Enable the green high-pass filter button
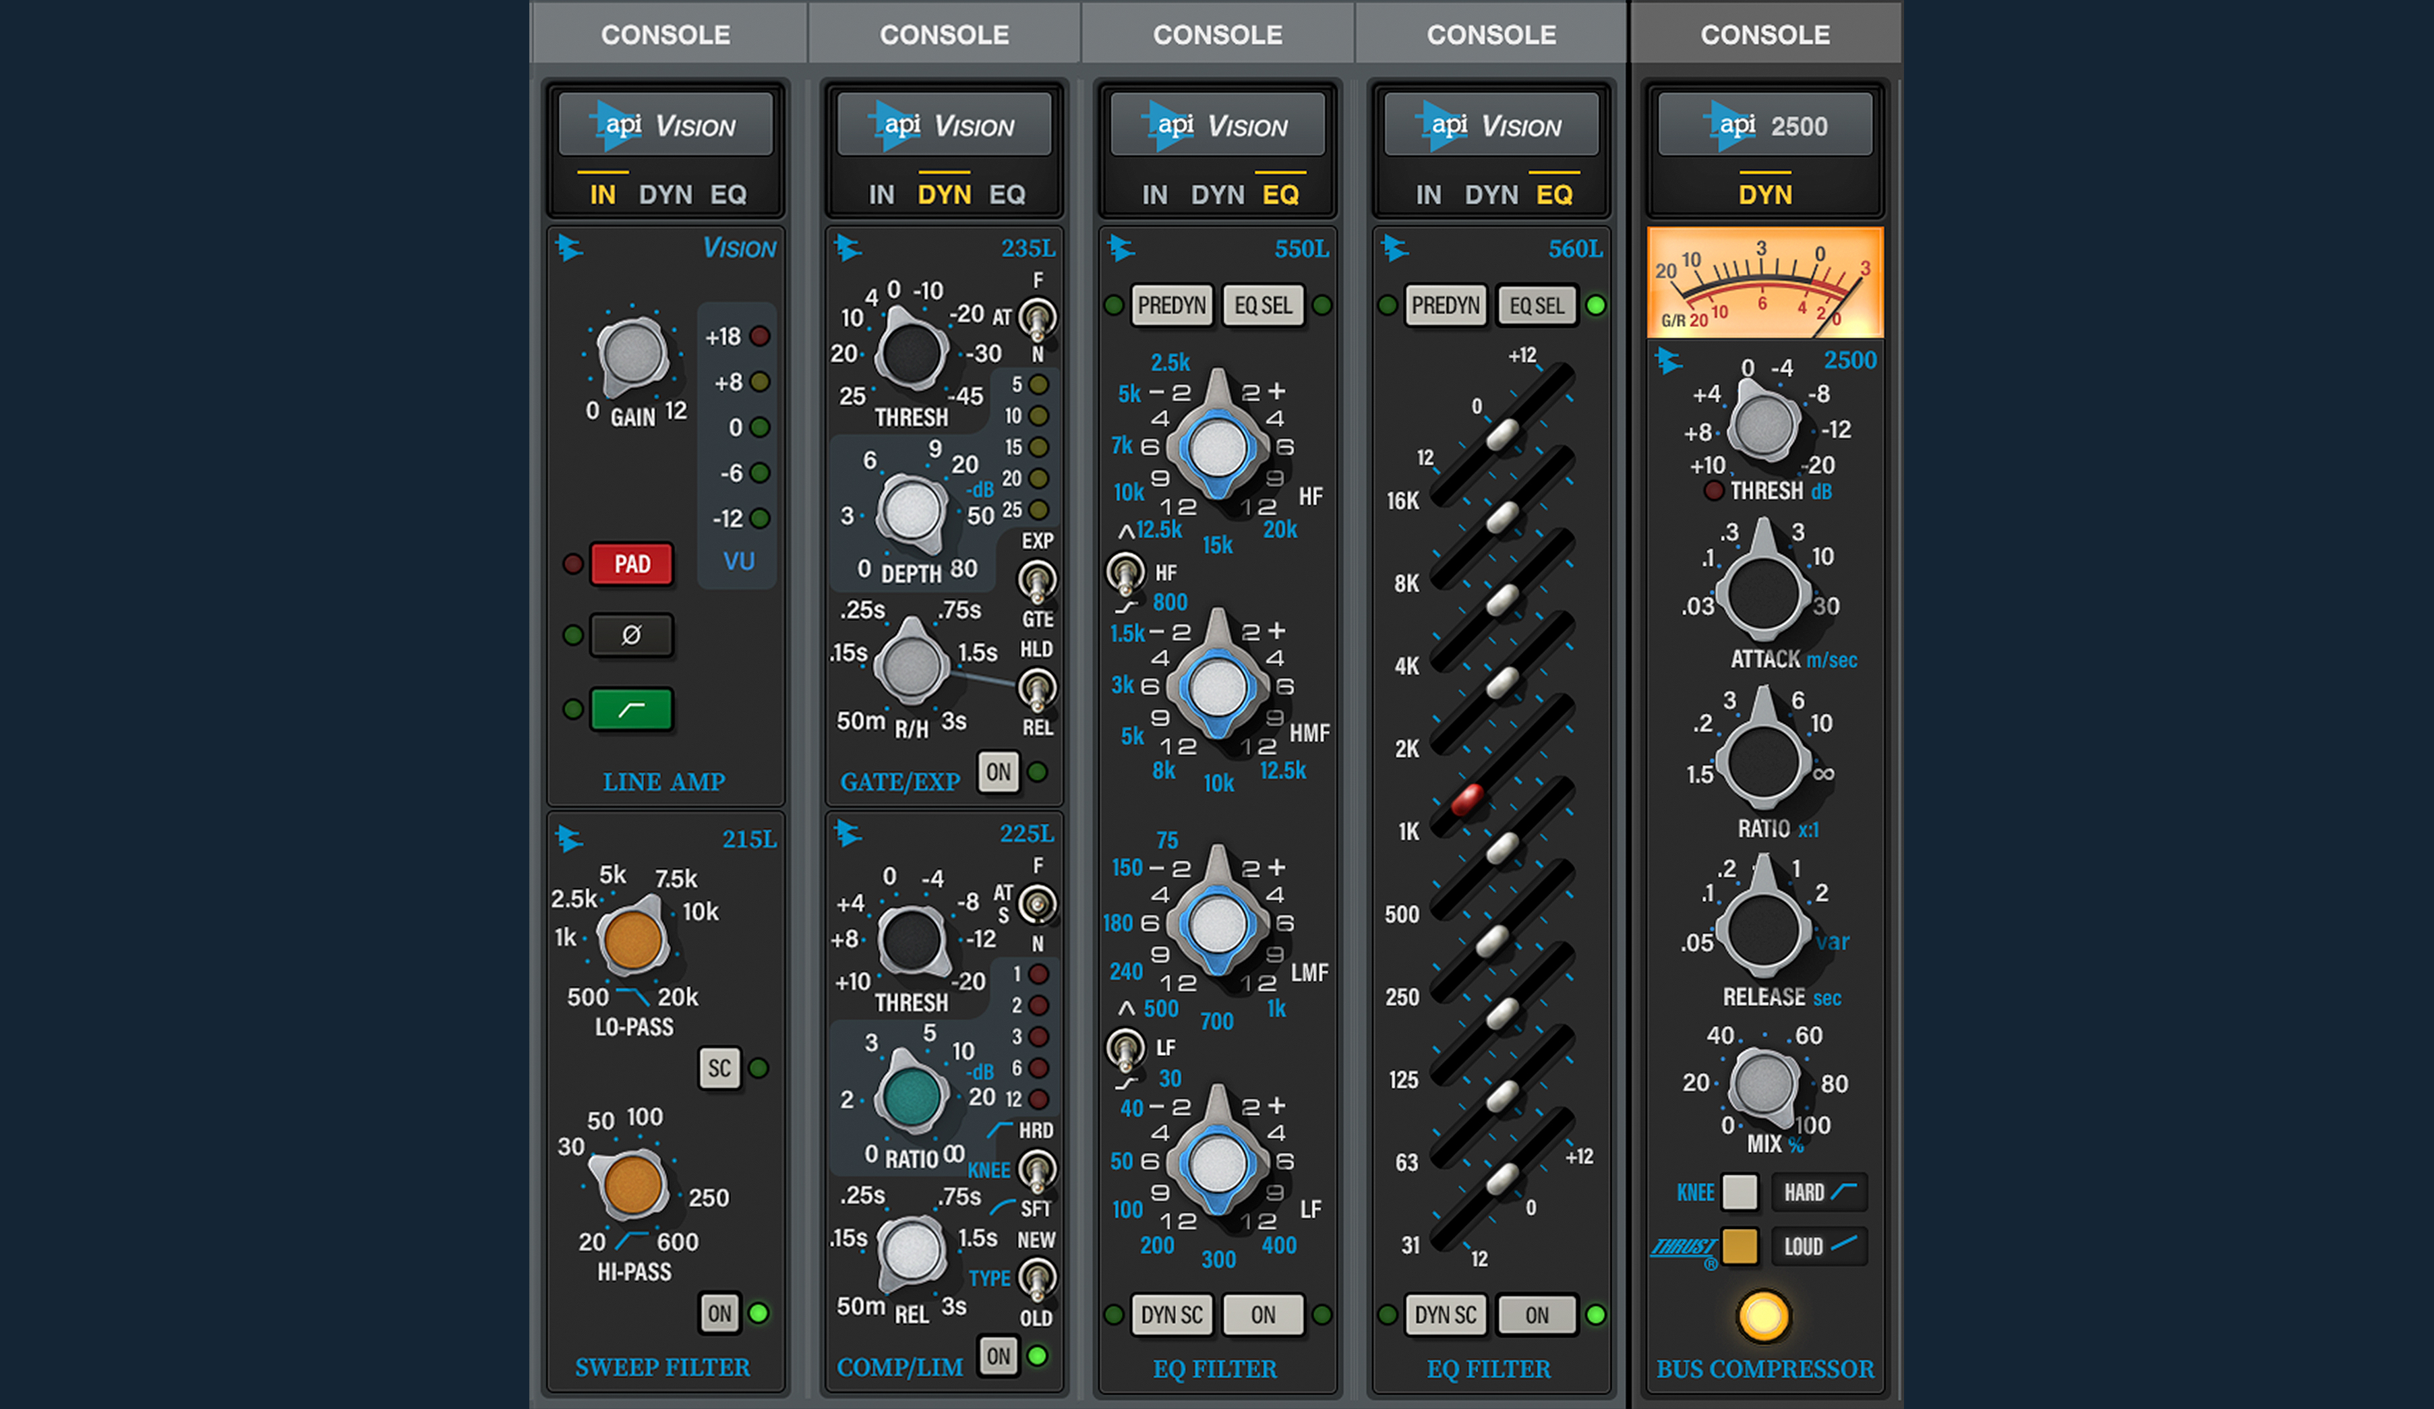Viewport: 2434px width, 1409px height. click(x=630, y=710)
